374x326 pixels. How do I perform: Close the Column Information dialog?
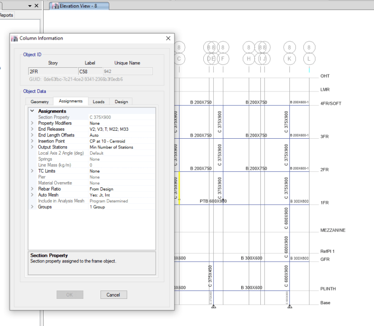(x=168, y=38)
